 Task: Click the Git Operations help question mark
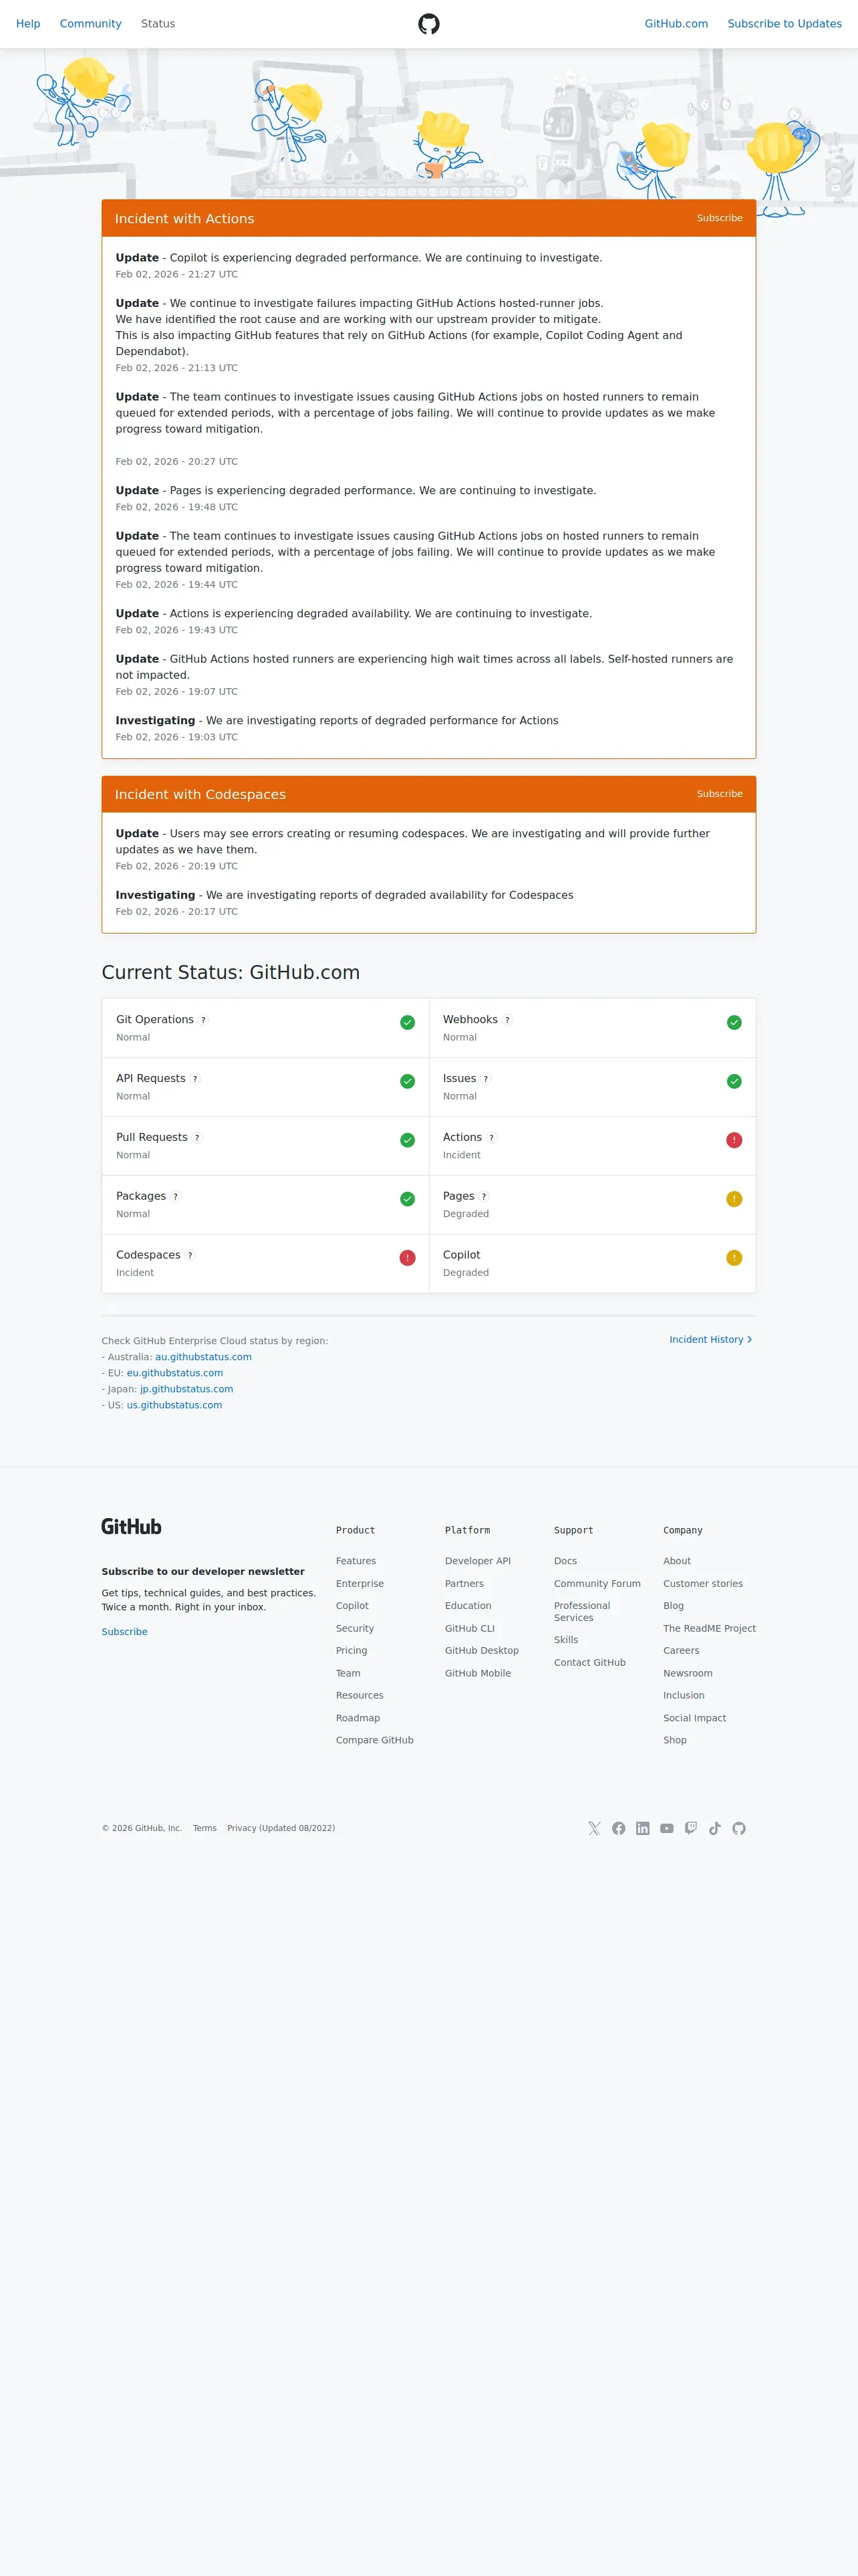[202, 1020]
